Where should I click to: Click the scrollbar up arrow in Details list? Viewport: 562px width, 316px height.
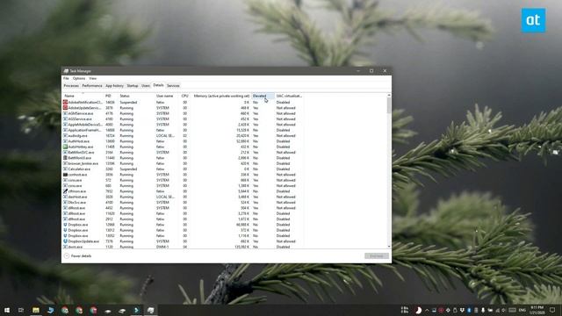[389, 96]
